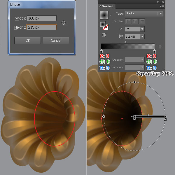Click the red ellipse outline over flower
The width and height of the screenshot is (175, 175).
coord(55,119)
